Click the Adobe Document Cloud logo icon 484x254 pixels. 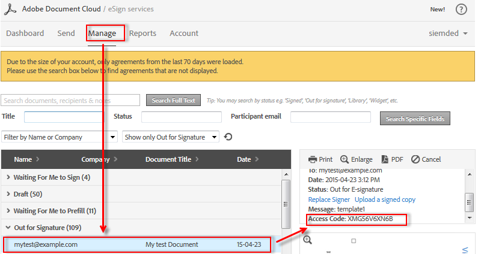(12, 10)
